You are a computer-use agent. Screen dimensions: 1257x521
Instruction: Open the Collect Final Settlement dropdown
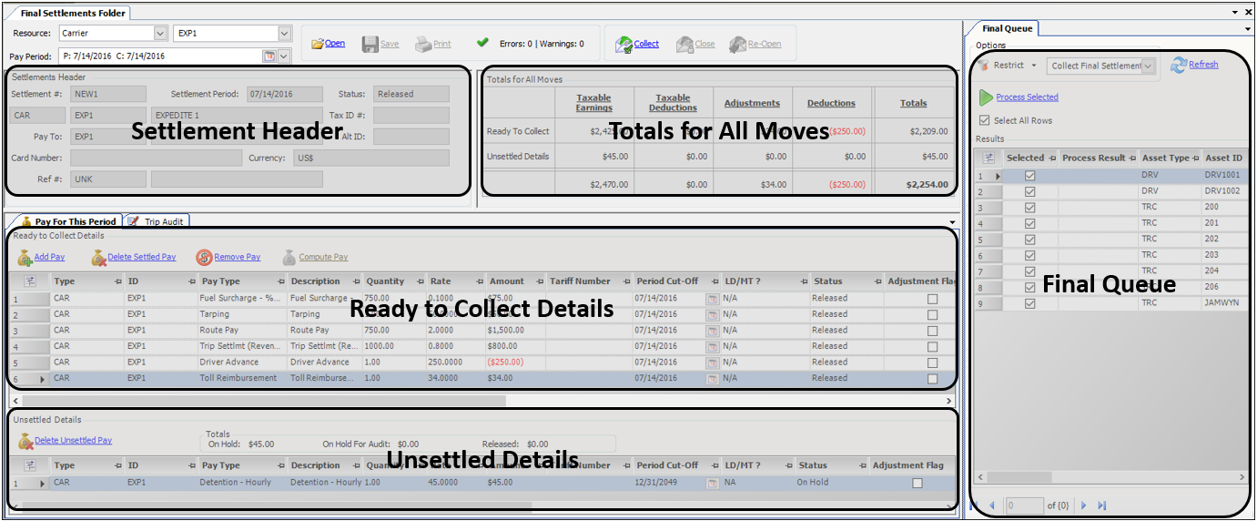tap(1149, 66)
